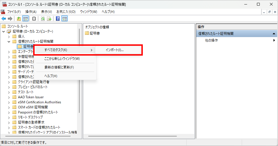
Task: Click tree pane horizontal scrollbar
Action: pos(38,136)
